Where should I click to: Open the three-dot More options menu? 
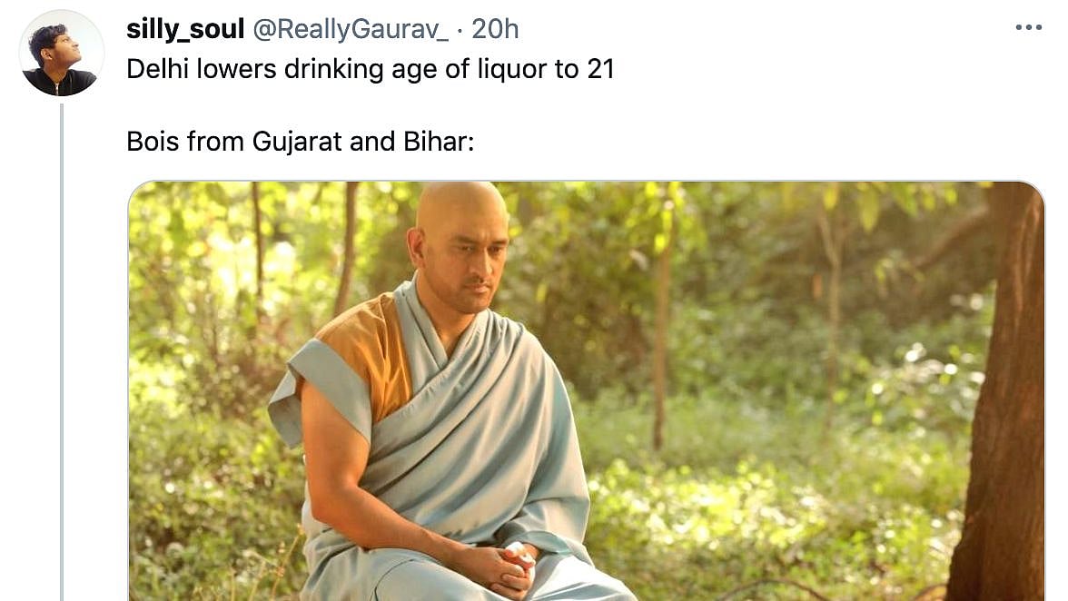[1028, 28]
